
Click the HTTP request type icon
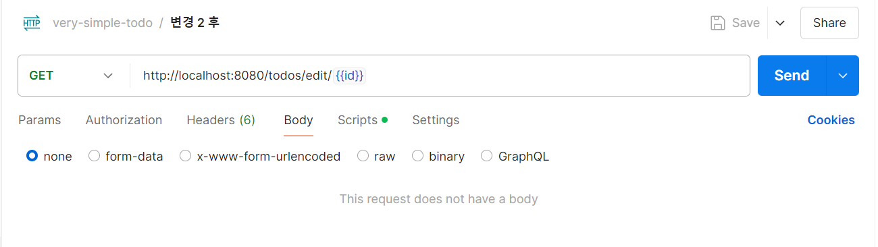pos(32,23)
